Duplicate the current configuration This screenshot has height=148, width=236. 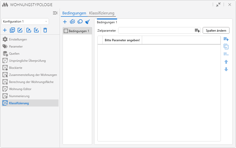pyautogui.click(x=12, y=30)
